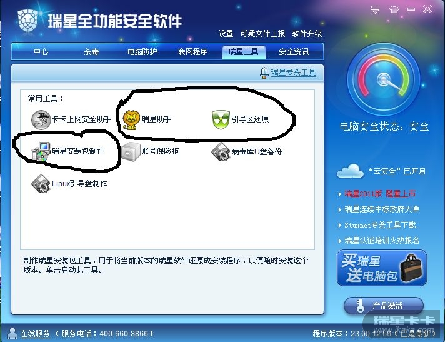Select the 安全资讯 tab
The image size is (445, 342).
coord(294,52)
